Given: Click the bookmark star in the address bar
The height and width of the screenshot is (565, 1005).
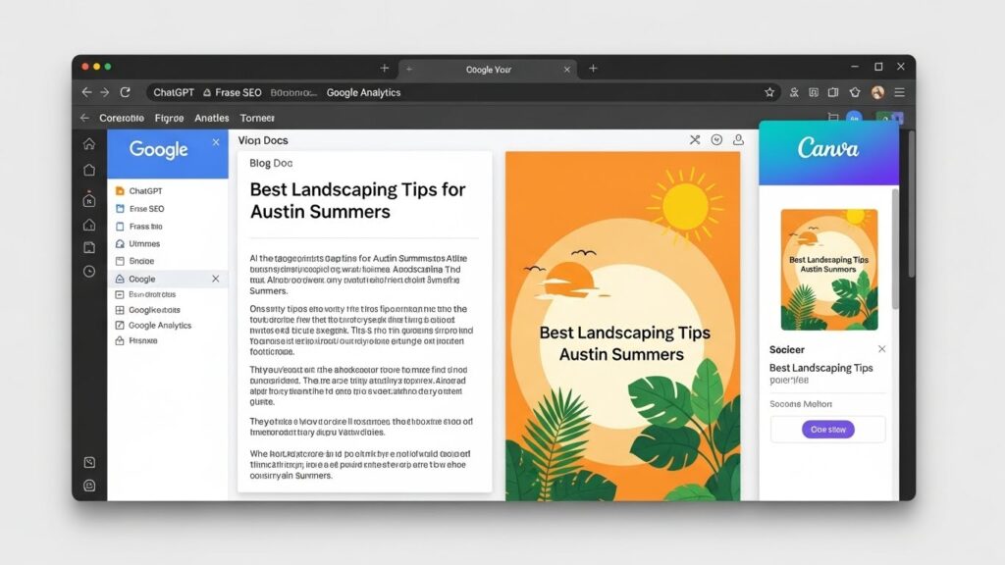Looking at the screenshot, I should coord(769,92).
